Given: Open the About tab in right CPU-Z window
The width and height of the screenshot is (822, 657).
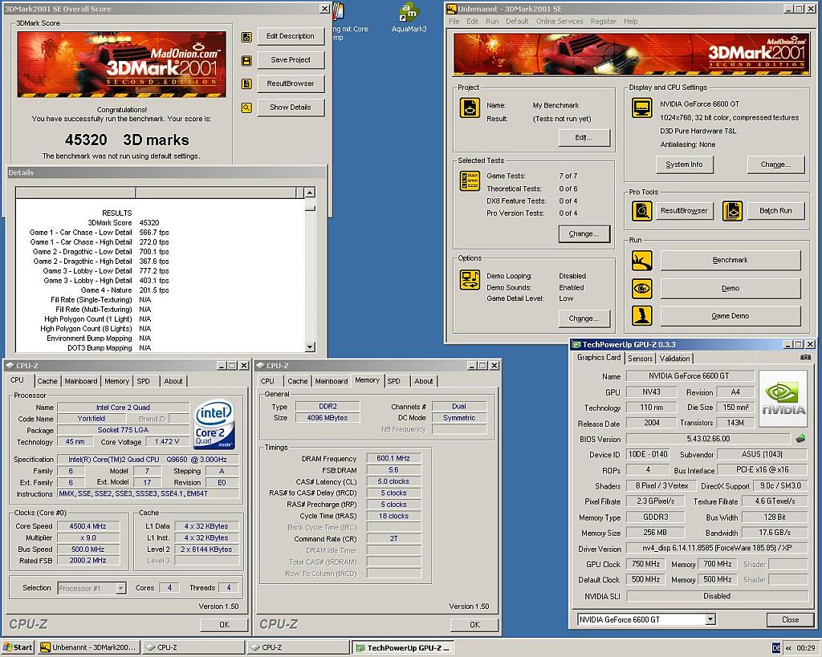Looking at the screenshot, I should tap(424, 381).
